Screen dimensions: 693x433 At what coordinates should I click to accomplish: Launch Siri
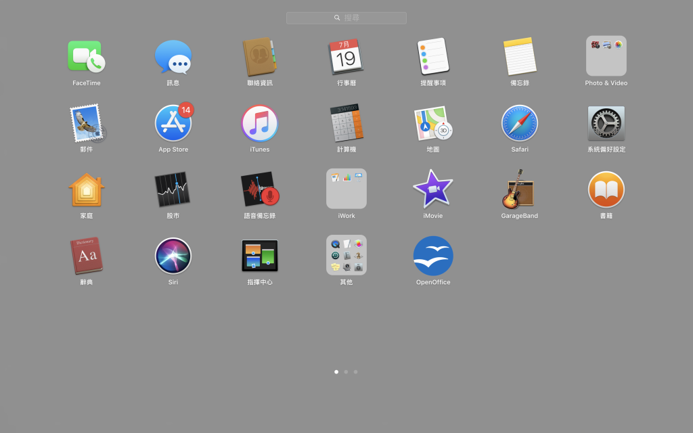click(x=173, y=256)
